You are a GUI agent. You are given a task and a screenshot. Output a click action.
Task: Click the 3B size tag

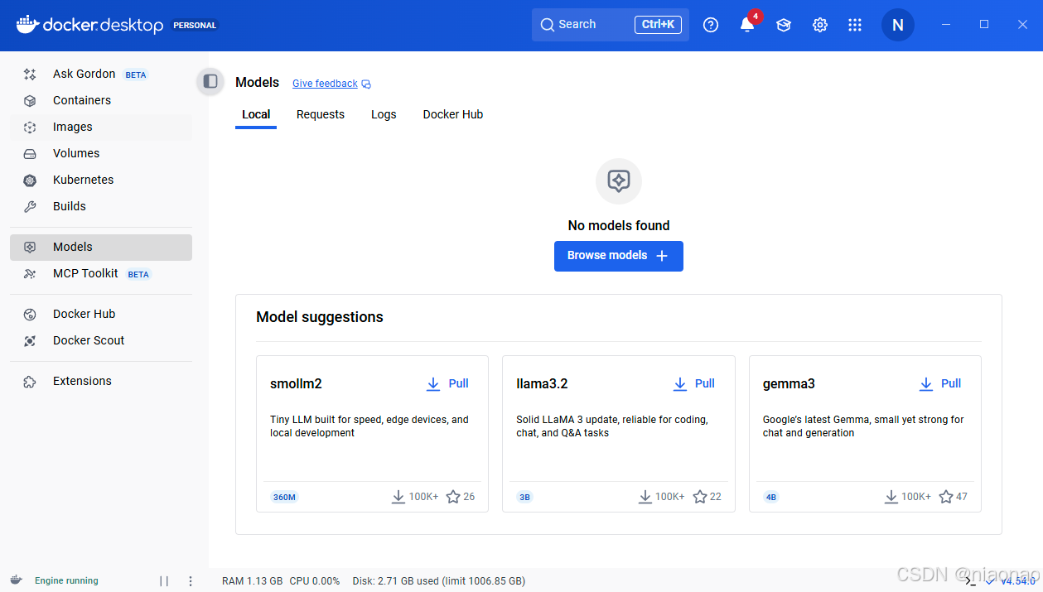click(x=524, y=497)
